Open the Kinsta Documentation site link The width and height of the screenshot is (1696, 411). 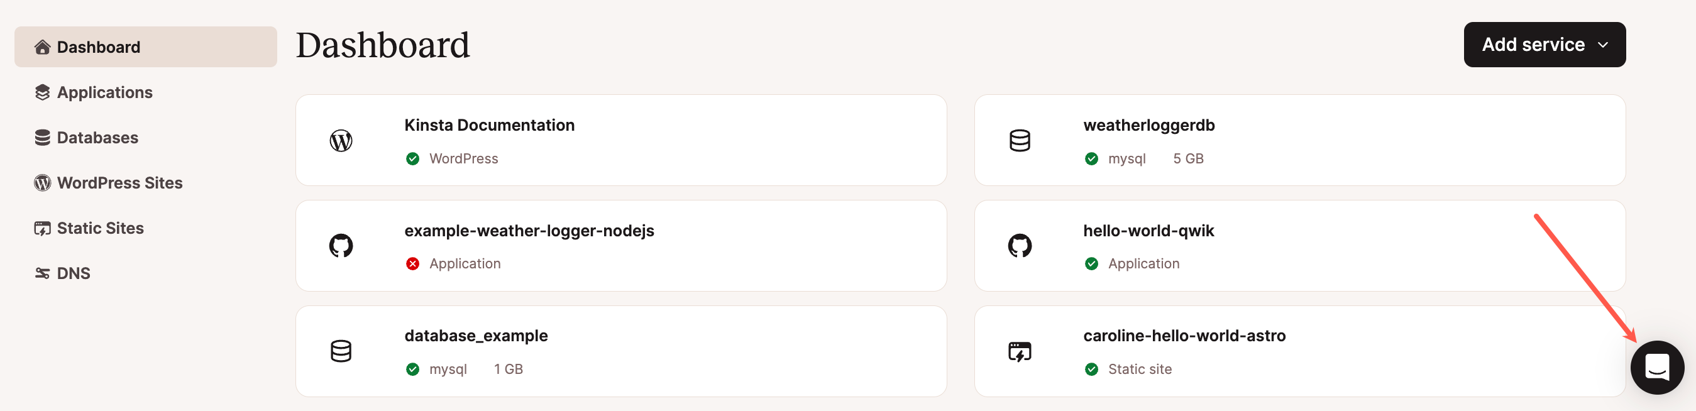tap(489, 125)
